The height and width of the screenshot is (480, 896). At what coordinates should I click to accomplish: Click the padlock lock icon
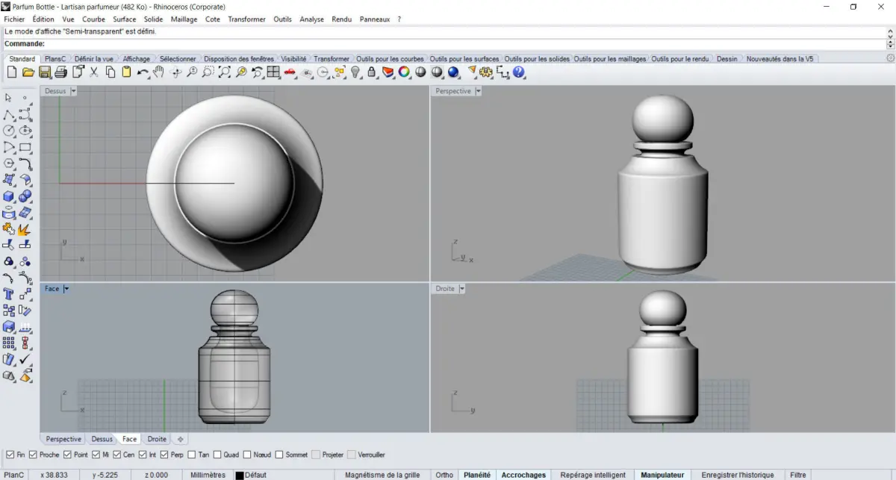[371, 72]
